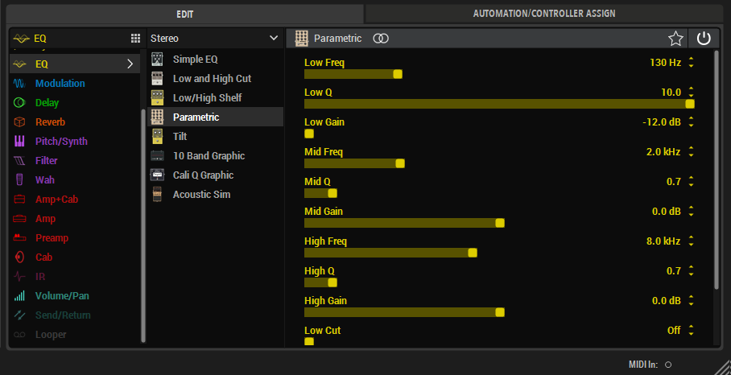The height and width of the screenshot is (375, 731).
Task: Open the grid view icon beside EQ
Action: click(135, 39)
